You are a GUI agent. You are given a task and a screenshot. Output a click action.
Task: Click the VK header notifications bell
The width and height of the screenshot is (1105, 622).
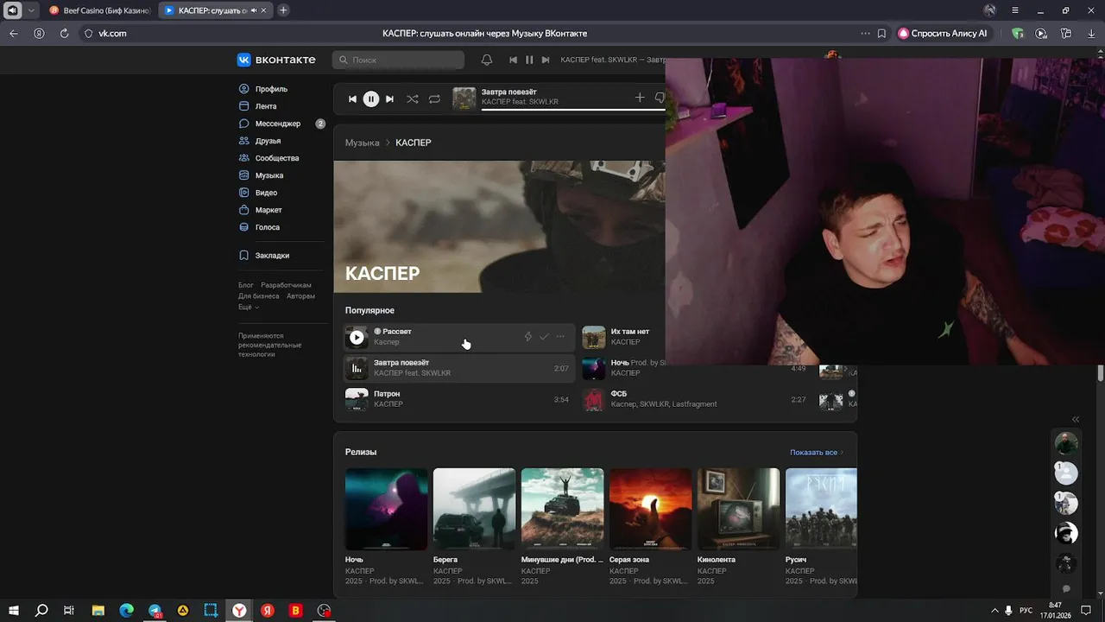coord(487,60)
